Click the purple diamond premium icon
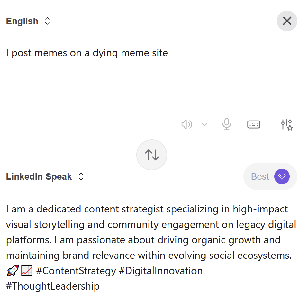Screen dimensions: 308x305 282,176
